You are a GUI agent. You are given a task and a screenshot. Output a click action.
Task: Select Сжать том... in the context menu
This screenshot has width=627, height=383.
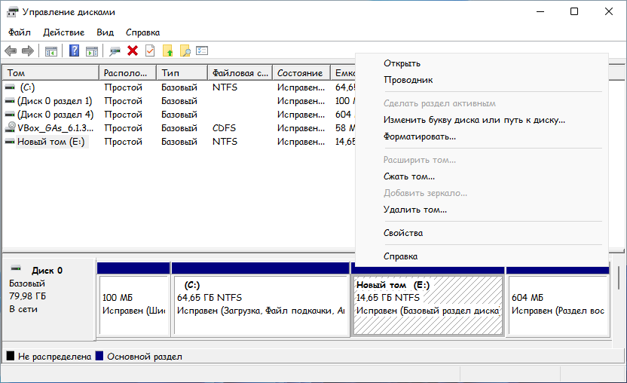click(408, 176)
